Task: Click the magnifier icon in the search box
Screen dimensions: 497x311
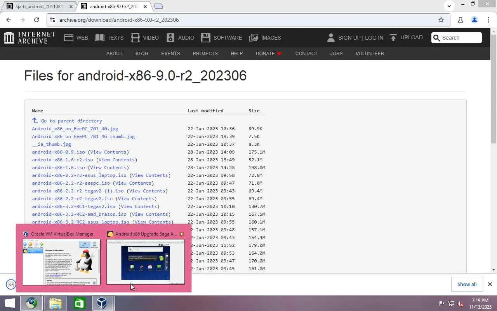Action: (x=437, y=38)
